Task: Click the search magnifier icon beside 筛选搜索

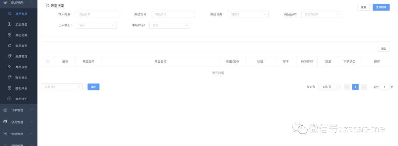Action: tap(48, 6)
